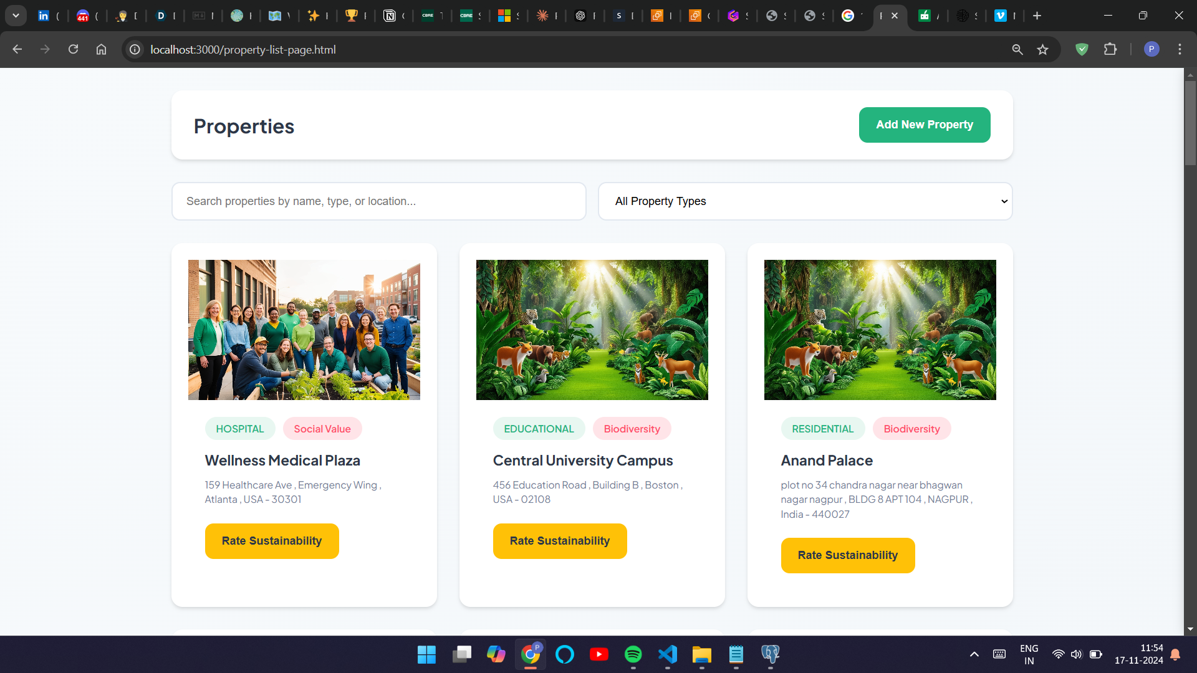This screenshot has height=673, width=1197.
Task: Show hidden icons in the system tray
Action: (x=974, y=654)
